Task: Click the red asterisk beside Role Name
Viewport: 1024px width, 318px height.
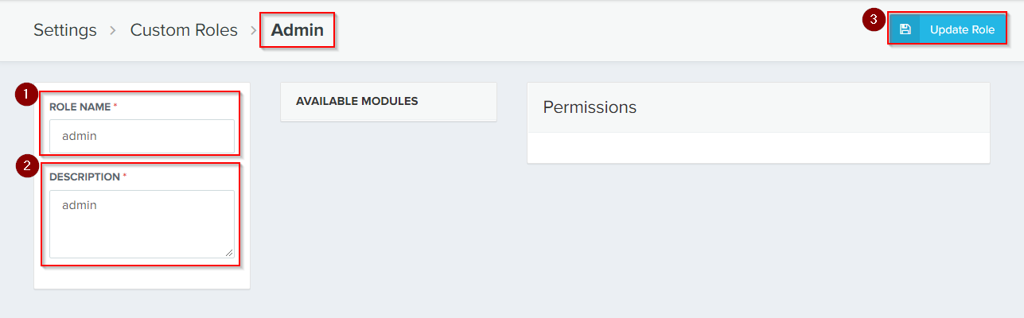Action: click(x=115, y=106)
